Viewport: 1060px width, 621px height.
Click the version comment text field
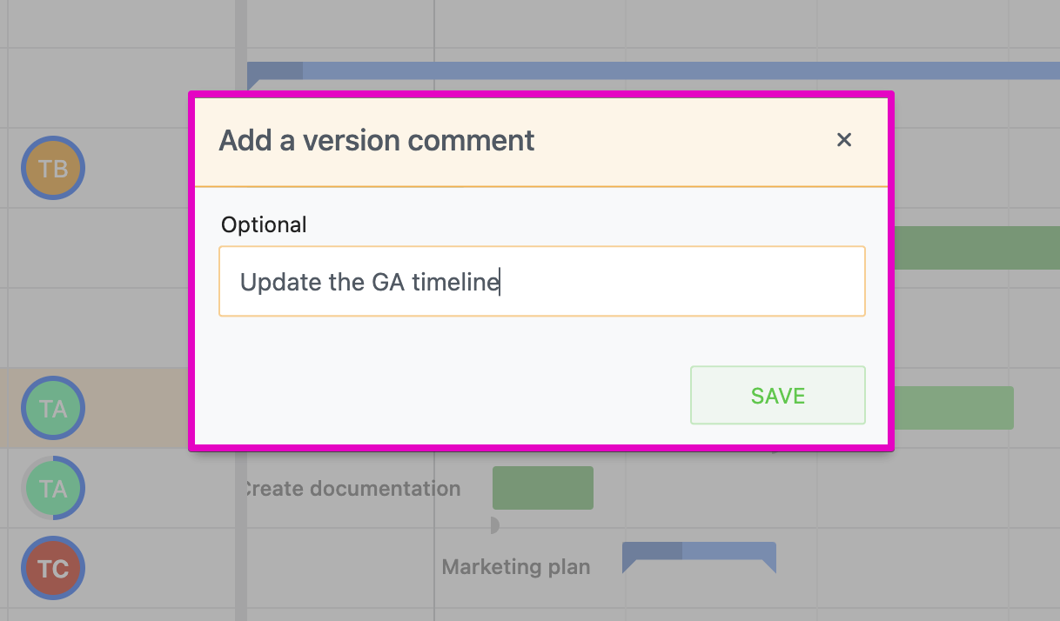click(541, 282)
